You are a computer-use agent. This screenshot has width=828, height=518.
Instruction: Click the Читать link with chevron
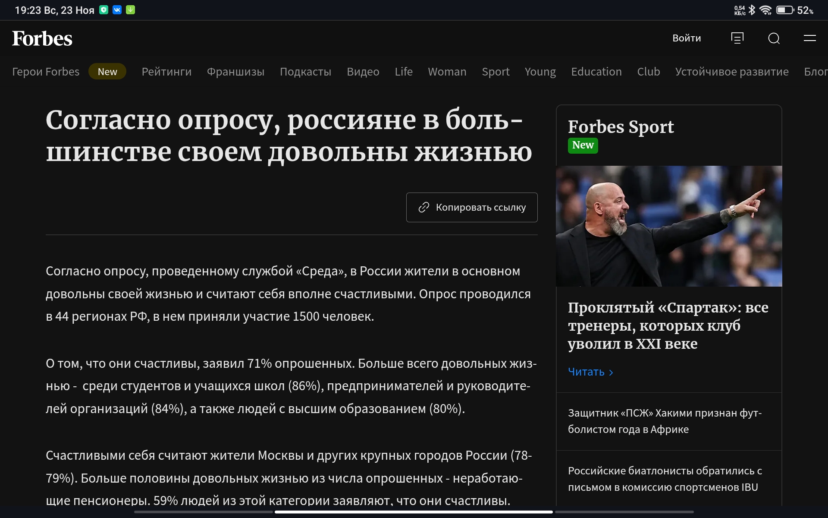590,372
